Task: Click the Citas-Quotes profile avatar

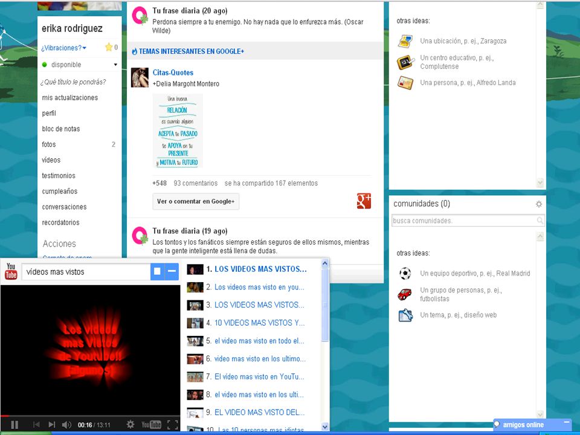Action: [x=140, y=77]
